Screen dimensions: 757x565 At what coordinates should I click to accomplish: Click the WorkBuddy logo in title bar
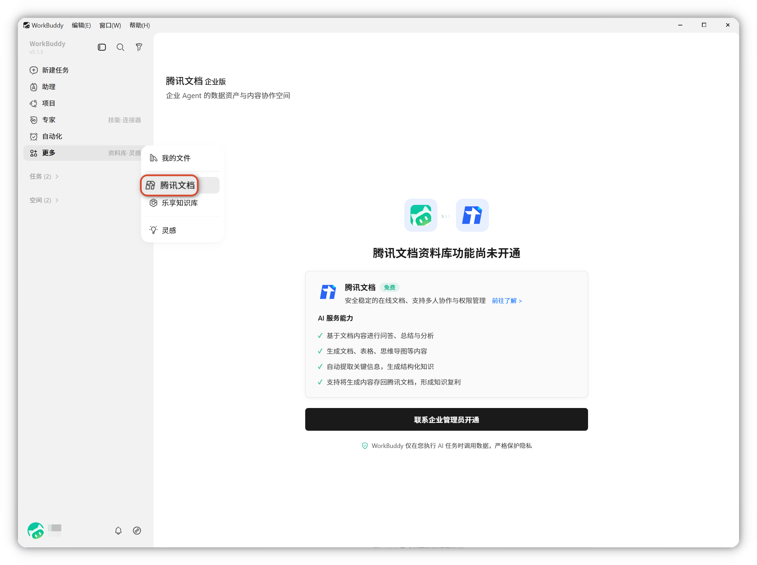click(26, 25)
